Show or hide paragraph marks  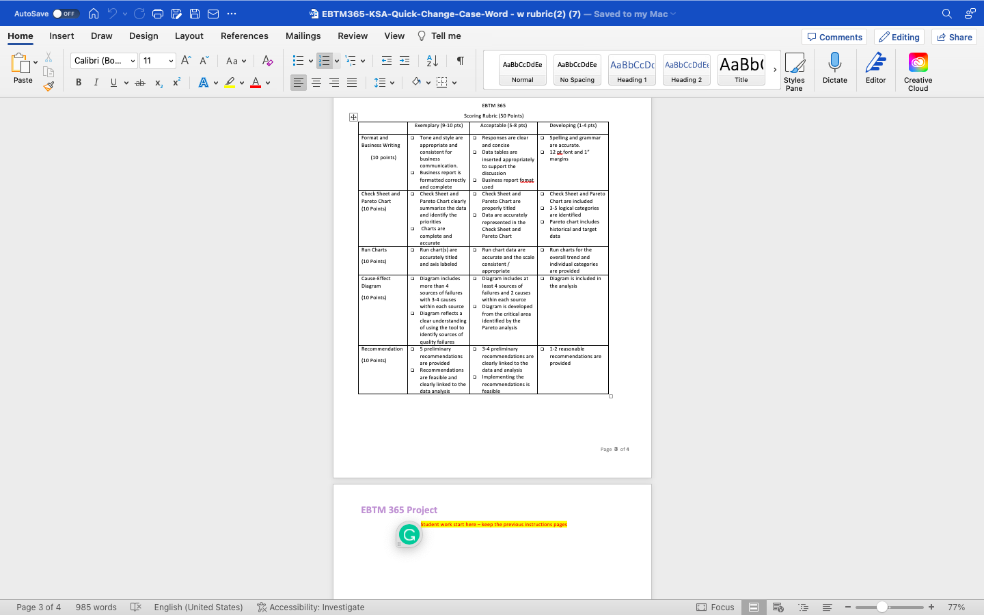coord(461,61)
